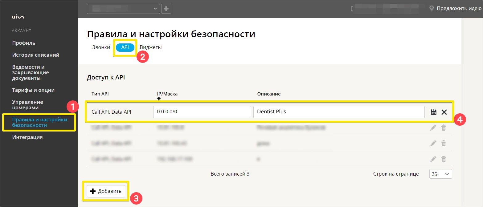Click the Всего записей 3 text
Viewport: 483px width, 207px height.
(230, 174)
